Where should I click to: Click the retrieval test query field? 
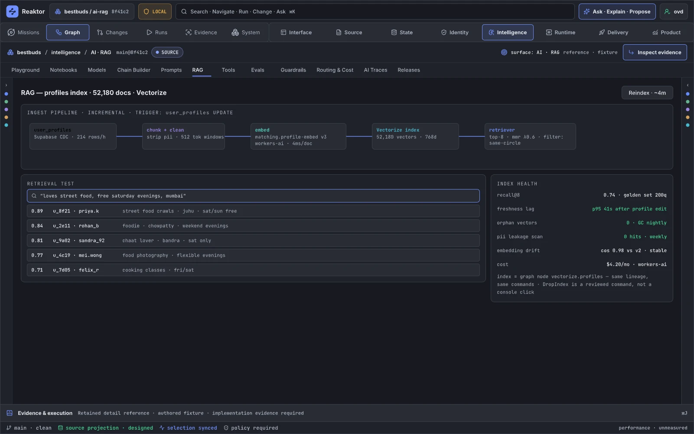click(x=253, y=196)
